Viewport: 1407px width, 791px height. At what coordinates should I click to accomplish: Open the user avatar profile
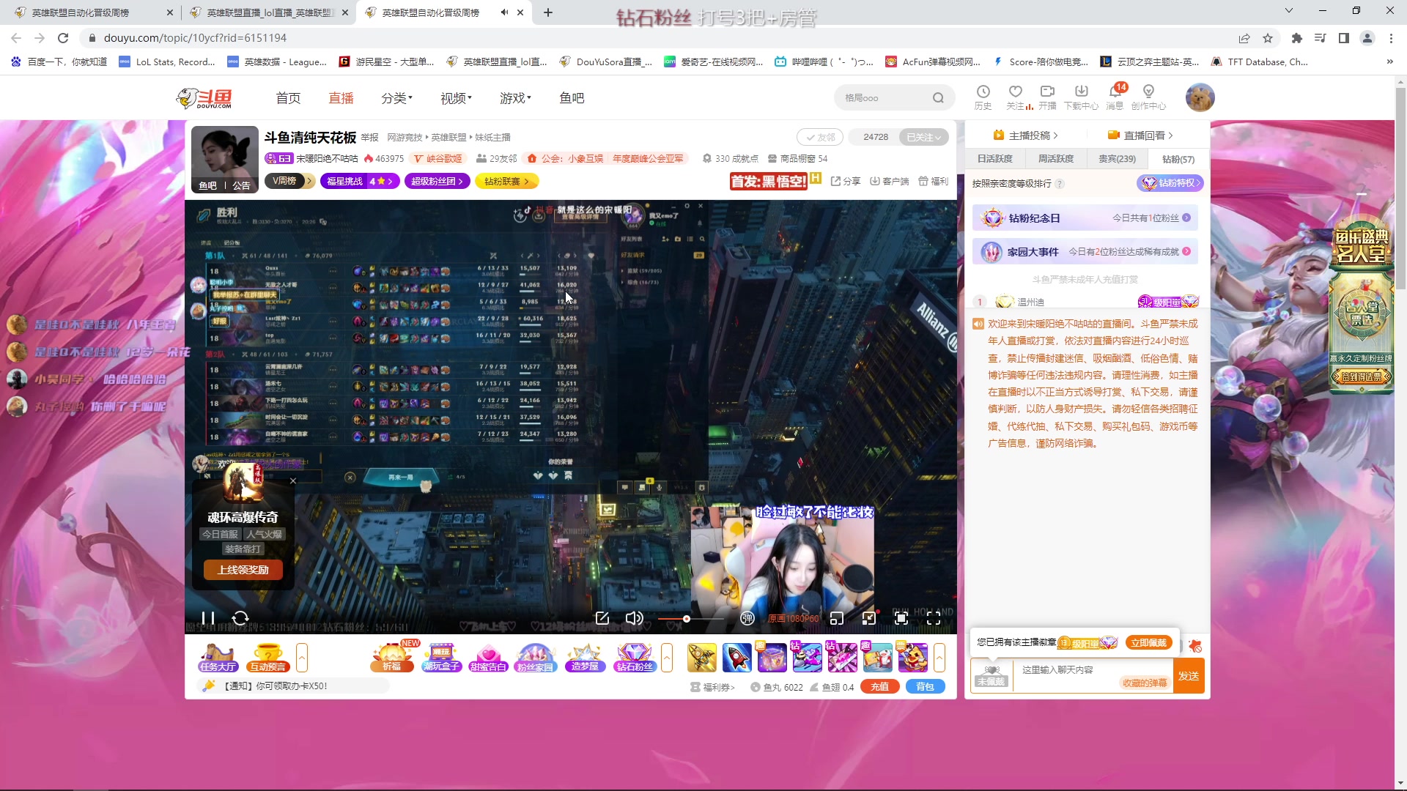coord(1200,97)
